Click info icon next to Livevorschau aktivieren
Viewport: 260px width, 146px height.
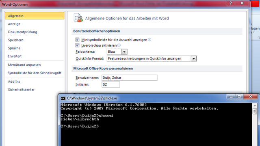pyautogui.click(x=119, y=45)
